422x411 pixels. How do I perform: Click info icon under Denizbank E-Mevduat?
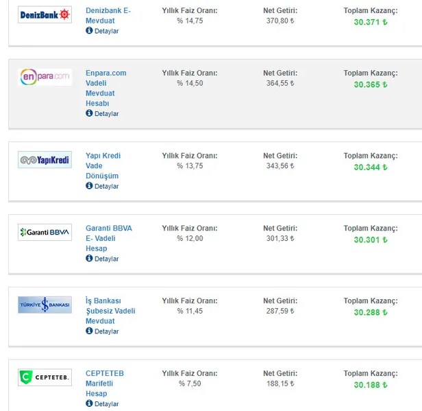click(x=89, y=31)
